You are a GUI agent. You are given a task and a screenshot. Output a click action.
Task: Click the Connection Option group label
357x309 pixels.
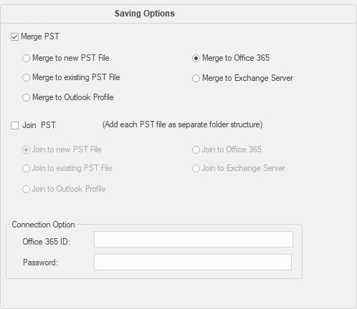[x=43, y=225]
